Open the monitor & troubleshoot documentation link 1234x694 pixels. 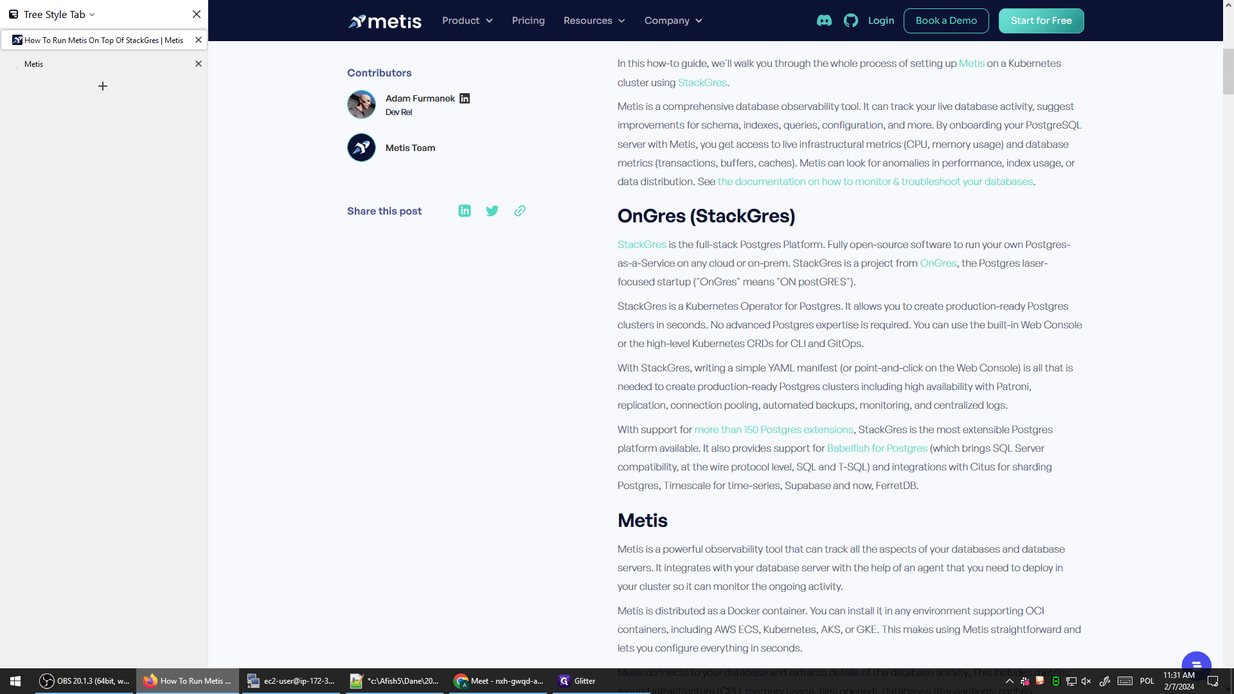pyautogui.click(x=875, y=181)
